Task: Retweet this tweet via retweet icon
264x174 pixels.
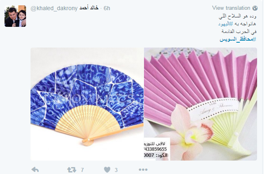Action: pyautogui.click(x=72, y=170)
